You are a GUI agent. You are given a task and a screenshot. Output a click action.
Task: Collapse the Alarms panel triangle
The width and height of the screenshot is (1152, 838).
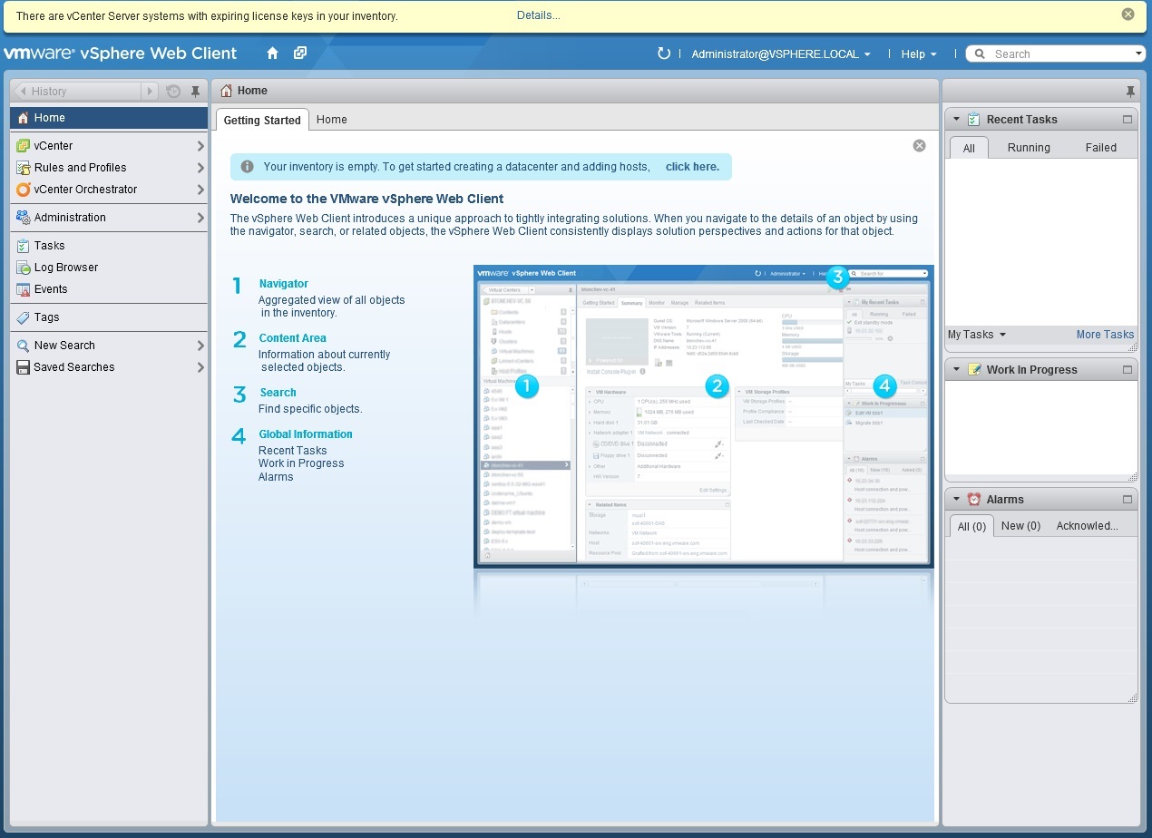coord(956,499)
